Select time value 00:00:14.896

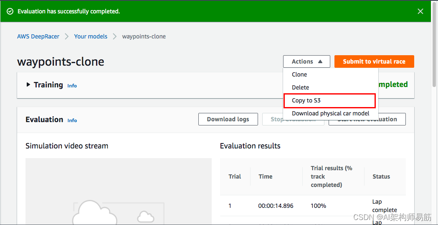coord(276,206)
